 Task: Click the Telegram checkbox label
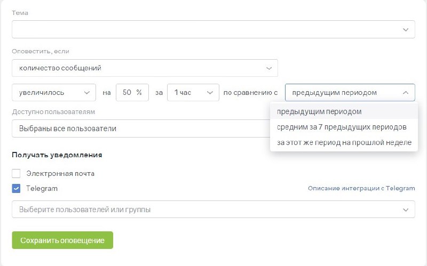click(x=42, y=188)
